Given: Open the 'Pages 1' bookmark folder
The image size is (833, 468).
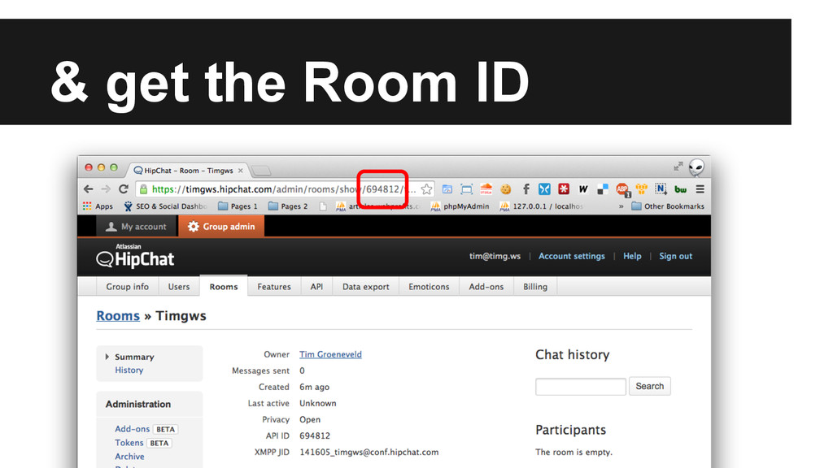Looking at the screenshot, I should (238, 206).
